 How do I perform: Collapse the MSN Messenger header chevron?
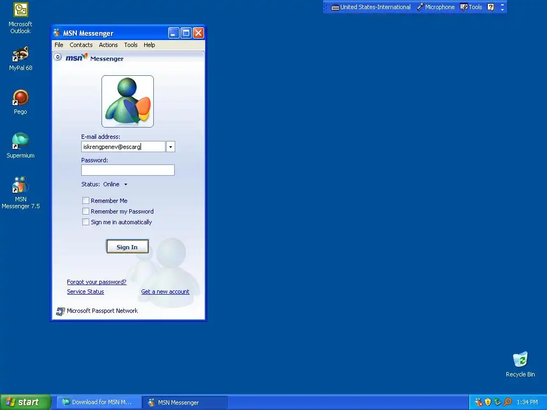(58, 57)
